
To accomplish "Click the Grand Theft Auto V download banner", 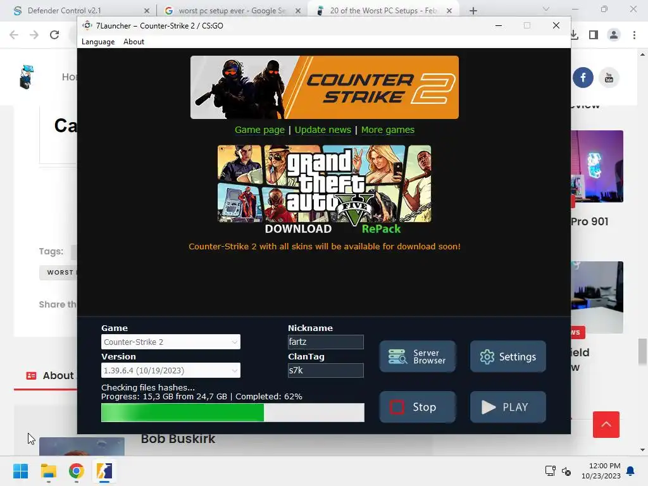I will tap(325, 190).
